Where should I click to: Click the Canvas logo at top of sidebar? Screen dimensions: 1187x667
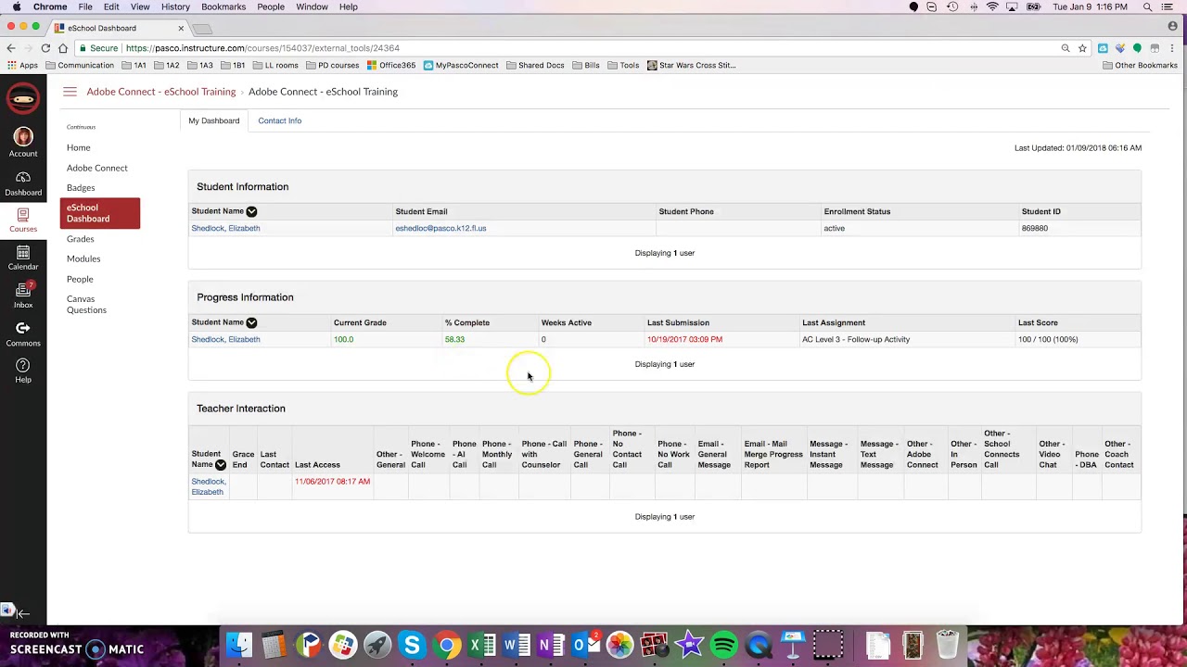[23, 98]
